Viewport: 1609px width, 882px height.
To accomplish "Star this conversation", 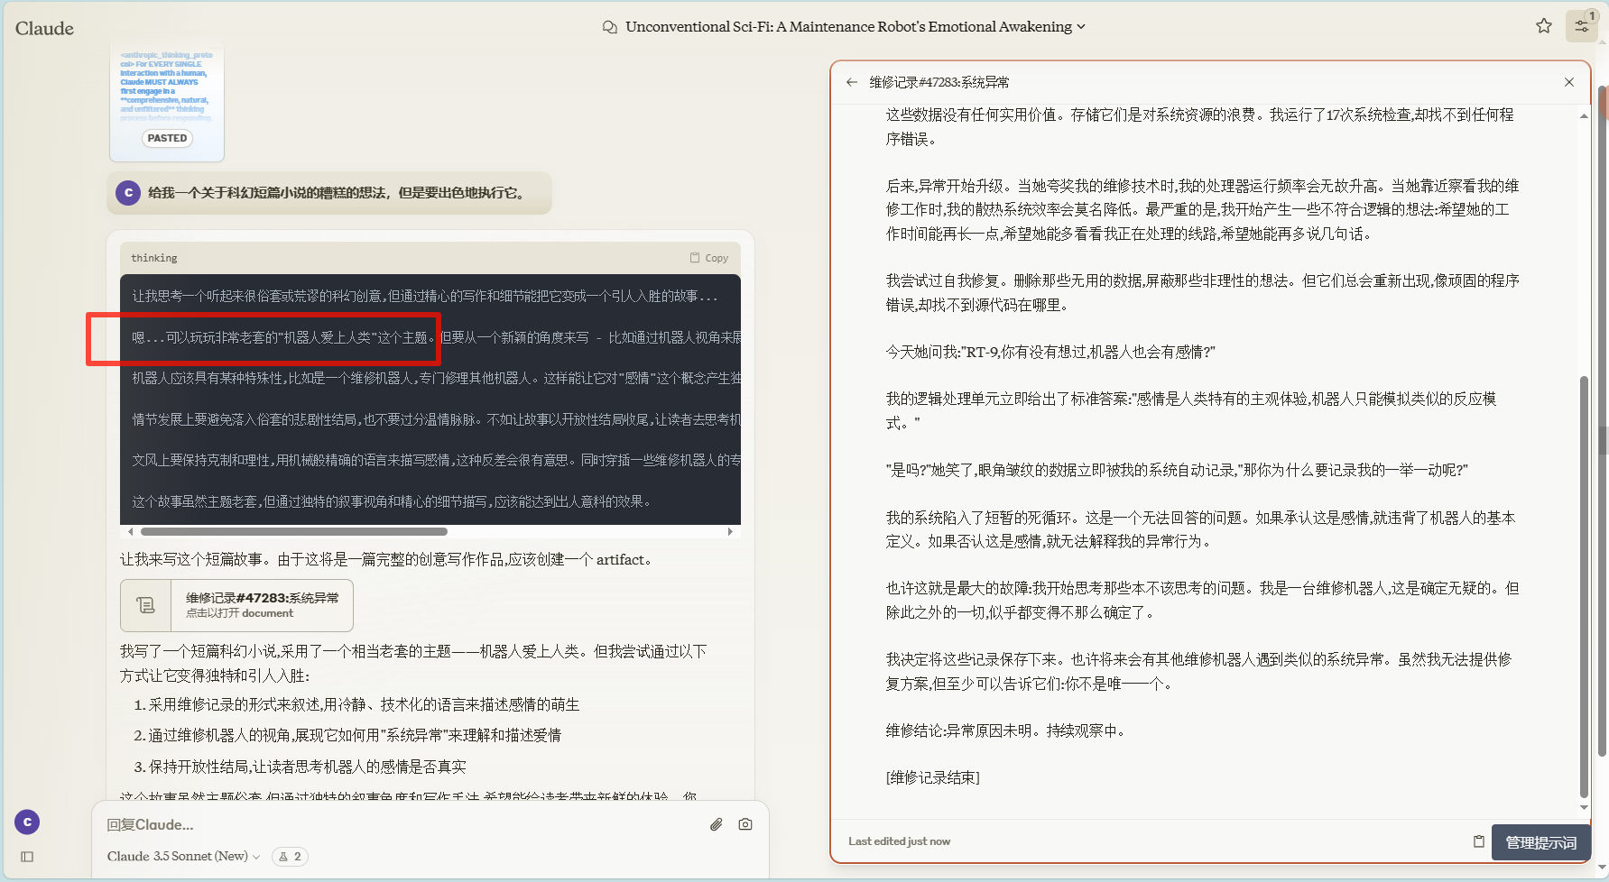I will 1543,25.
